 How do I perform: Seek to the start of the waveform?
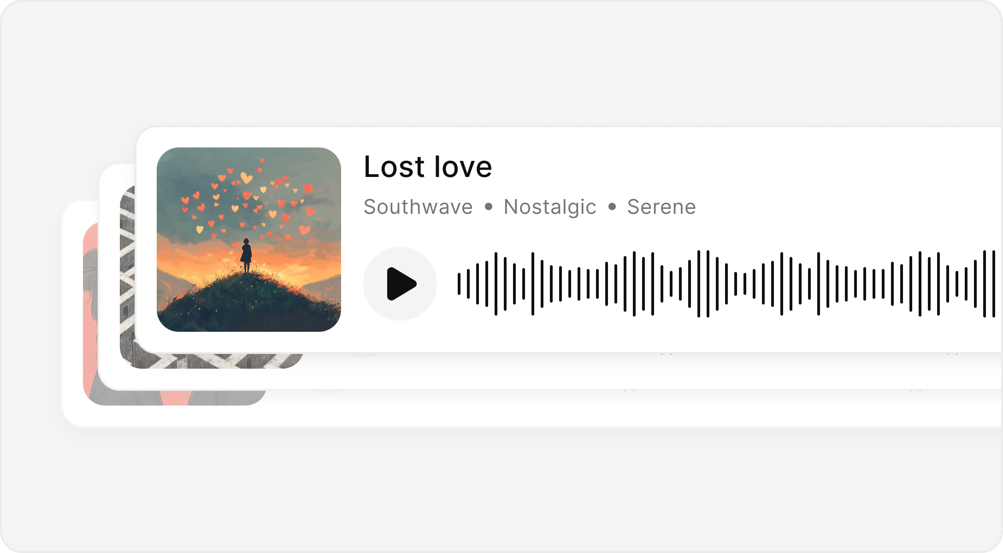pos(459,284)
